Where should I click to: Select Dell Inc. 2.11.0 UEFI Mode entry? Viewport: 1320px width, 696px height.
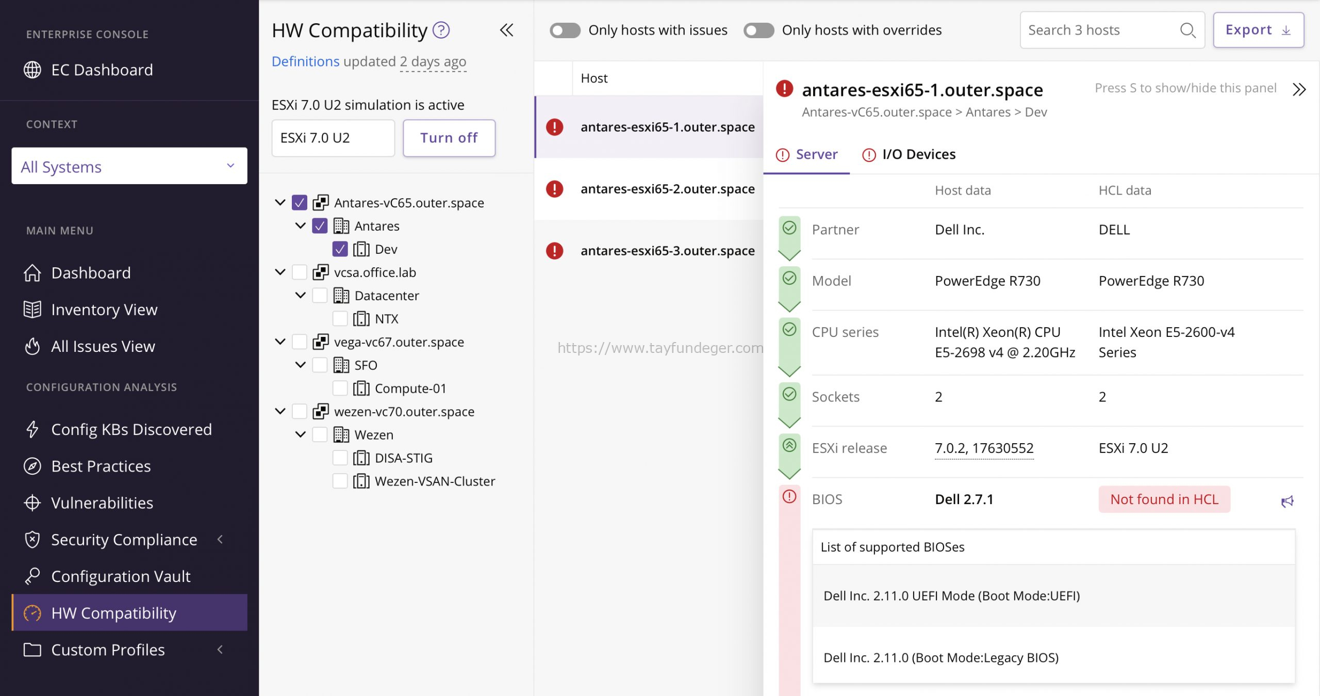pos(1053,596)
